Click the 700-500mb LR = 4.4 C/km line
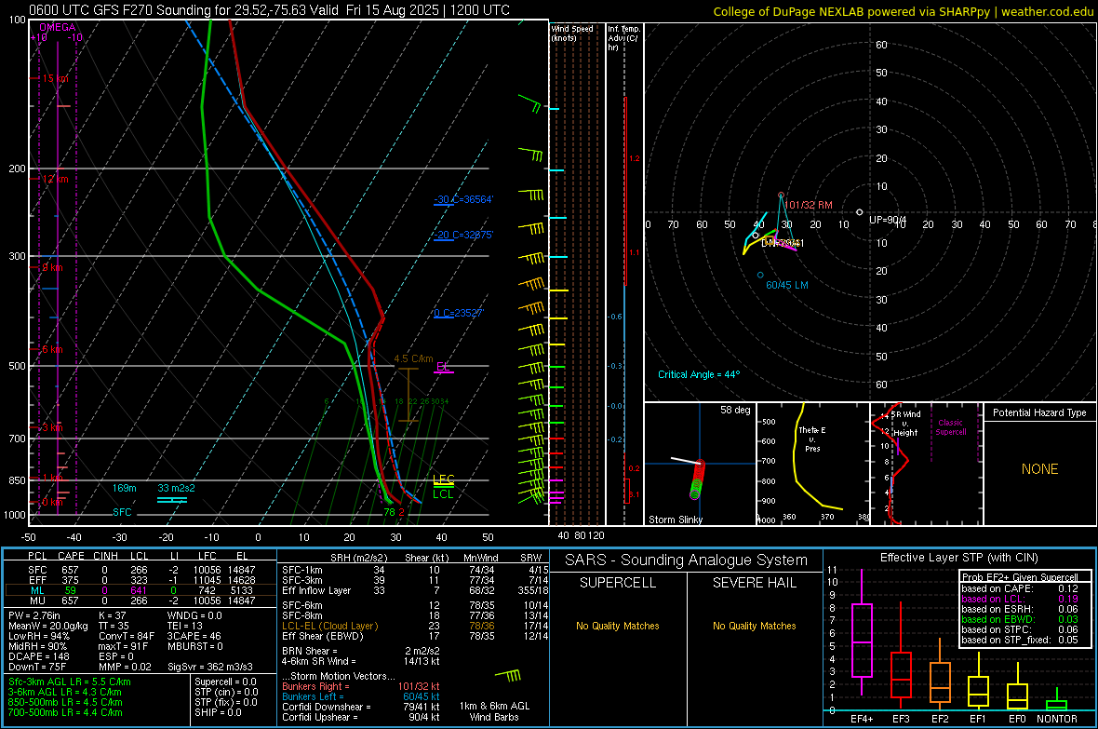1098x729 pixels. click(x=65, y=712)
